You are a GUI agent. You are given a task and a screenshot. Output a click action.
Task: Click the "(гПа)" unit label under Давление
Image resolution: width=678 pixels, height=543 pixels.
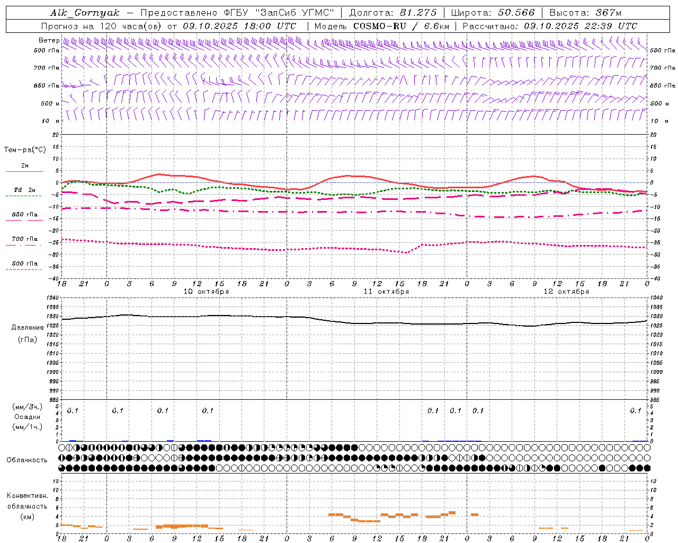pyautogui.click(x=28, y=340)
